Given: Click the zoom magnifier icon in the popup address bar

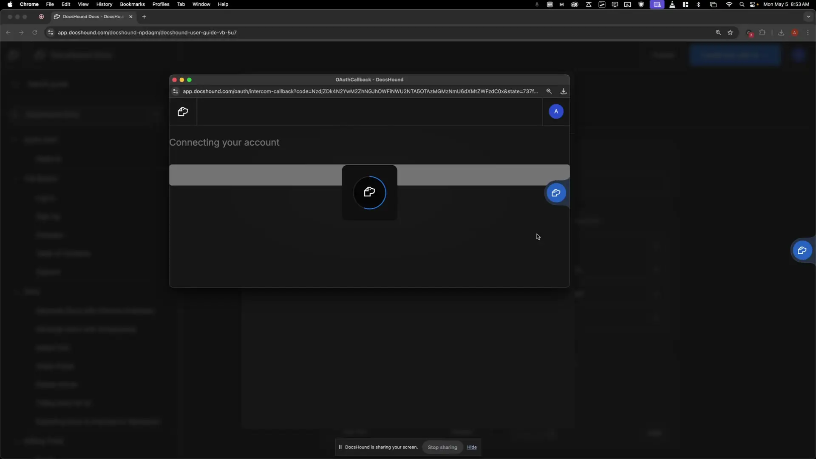Looking at the screenshot, I should click(549, 91).
